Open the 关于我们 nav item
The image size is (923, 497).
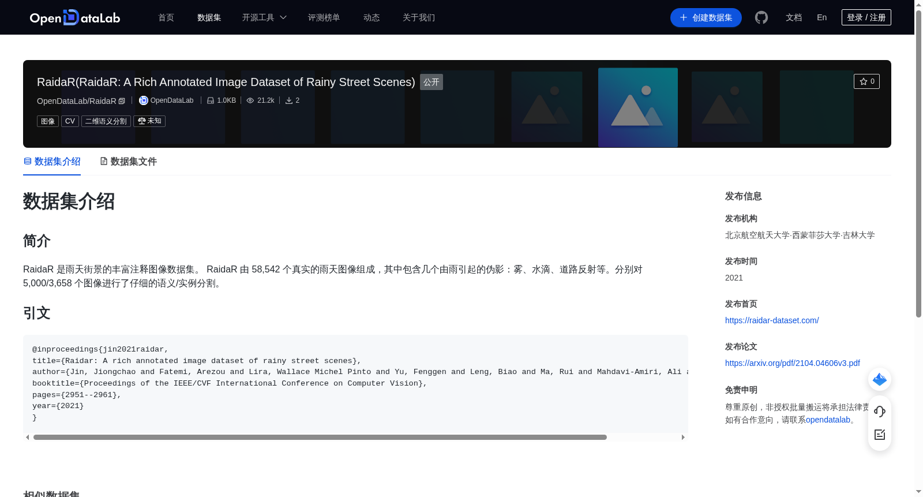[419, 17]
